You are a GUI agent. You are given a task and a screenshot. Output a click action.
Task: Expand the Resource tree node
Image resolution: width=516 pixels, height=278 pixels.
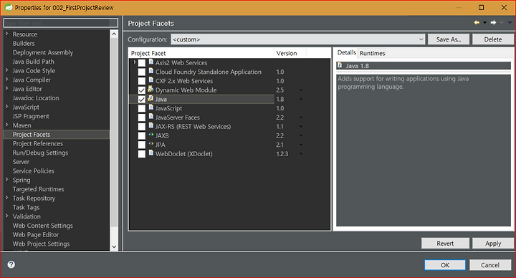point(7,34)
